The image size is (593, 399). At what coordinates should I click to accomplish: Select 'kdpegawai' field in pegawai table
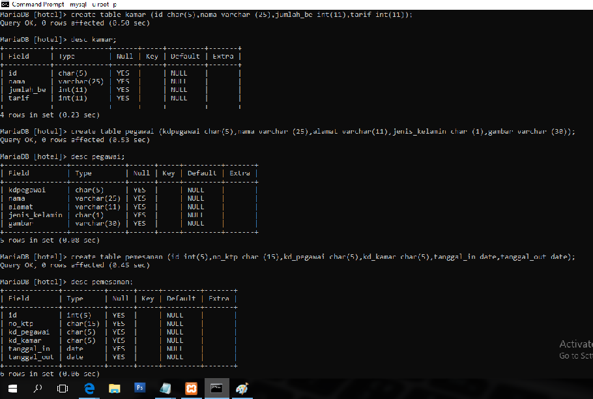(x=27, y=190)
